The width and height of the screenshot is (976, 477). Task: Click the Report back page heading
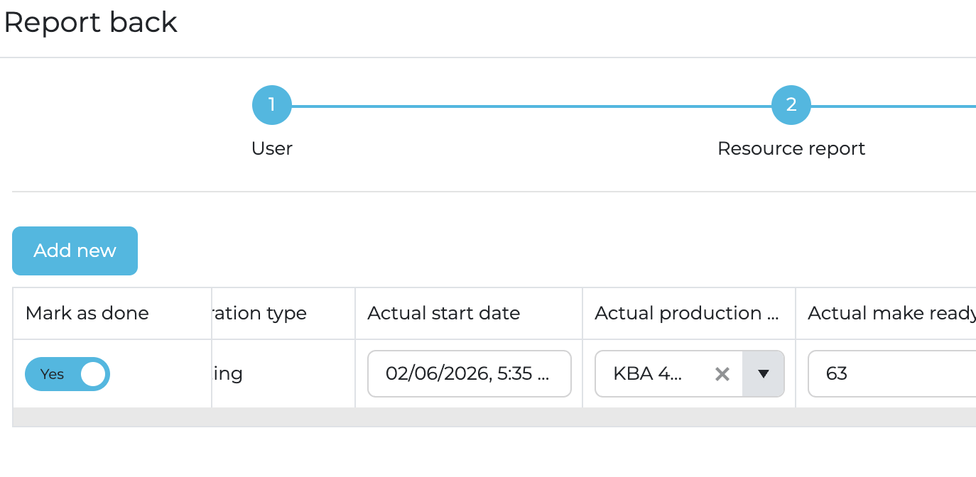click(90, 22)
